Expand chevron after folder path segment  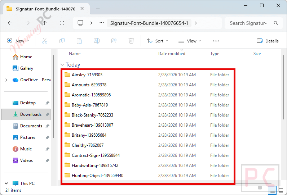[x=196, y=23]
